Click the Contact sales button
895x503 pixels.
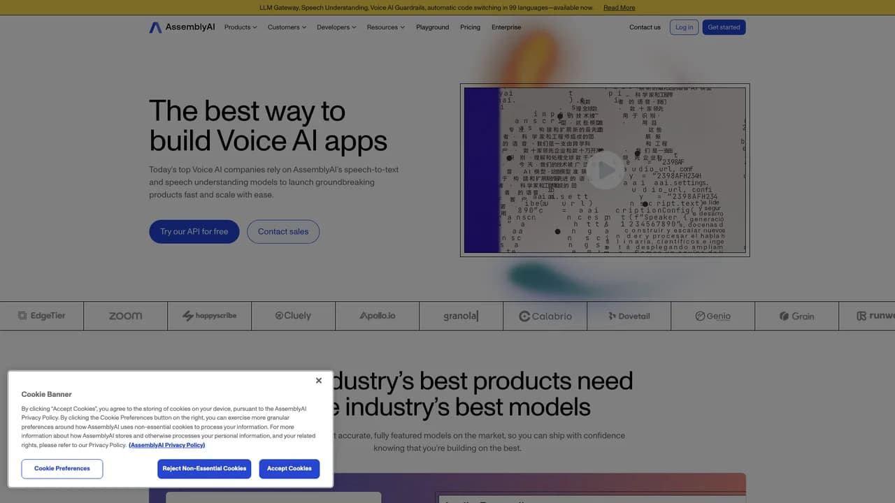[x=283, y=232]
